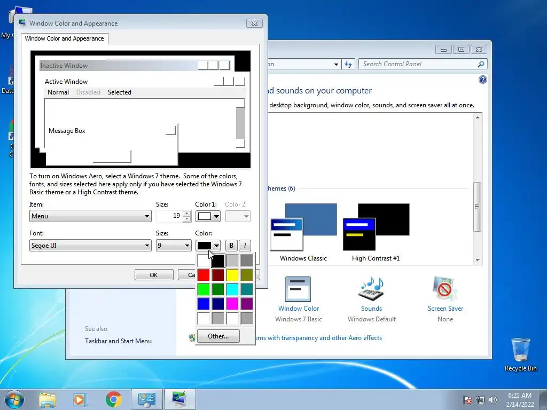Refresh the Control Panel address bar
Viewport: 547px width, 410px height.
pos(348,64)
